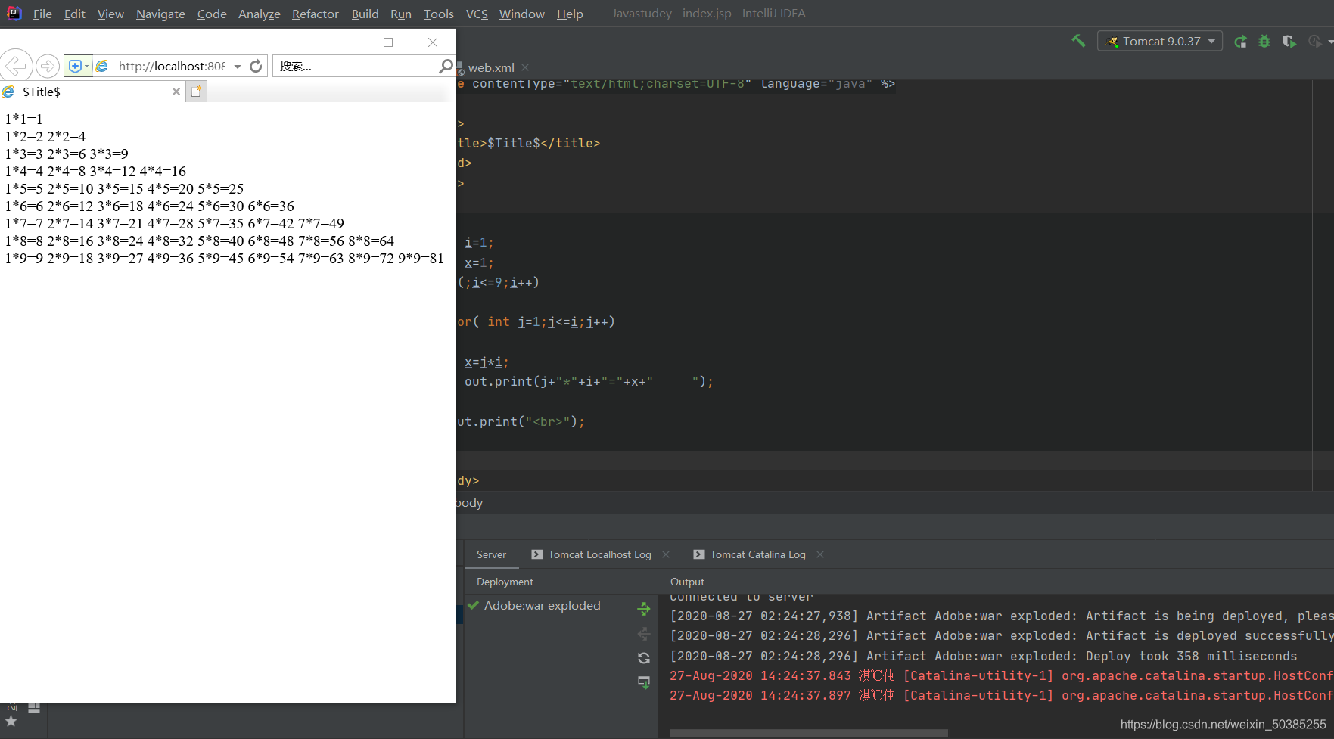Image resolution: width=1334 pixels, height=739 pixels.
Task: Click the browser search input box
Action: click(355, 67)
